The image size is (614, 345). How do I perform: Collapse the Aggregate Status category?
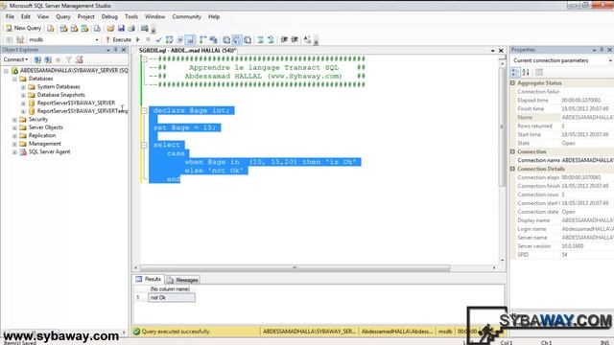pyautogui.click(x=512, y=83)
